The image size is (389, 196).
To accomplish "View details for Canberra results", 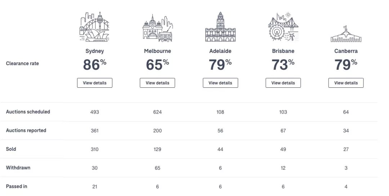I will pyautogui.click(x=346, y=83).
